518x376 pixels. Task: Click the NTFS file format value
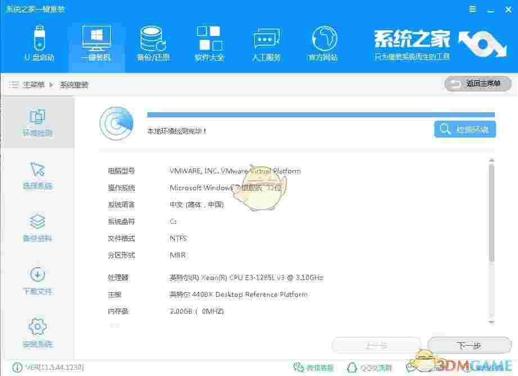pos(178,239)
